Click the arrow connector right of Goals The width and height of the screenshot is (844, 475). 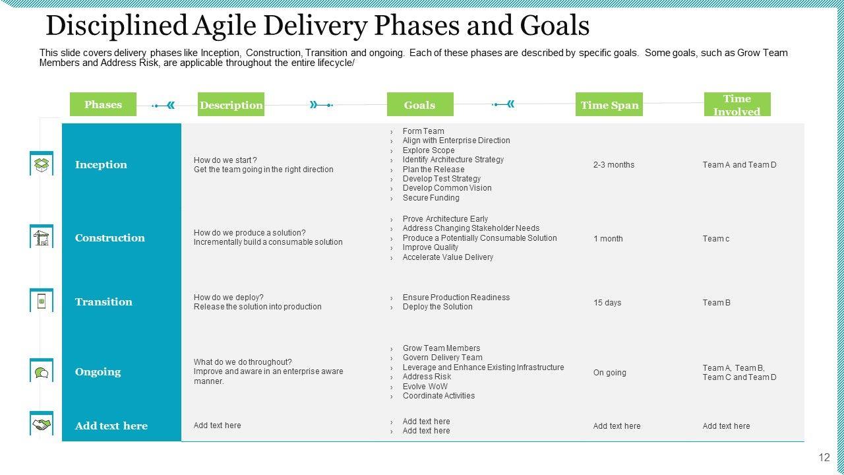point(504,104)
